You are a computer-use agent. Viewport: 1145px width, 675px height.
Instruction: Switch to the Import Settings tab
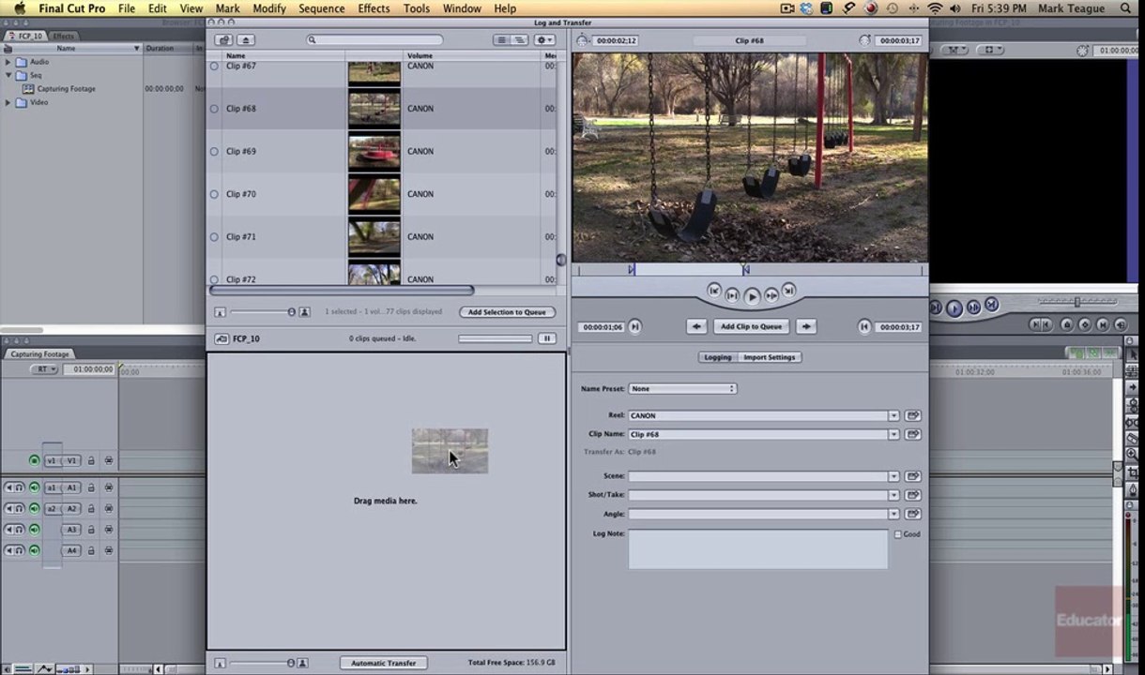tap(769, 357)
